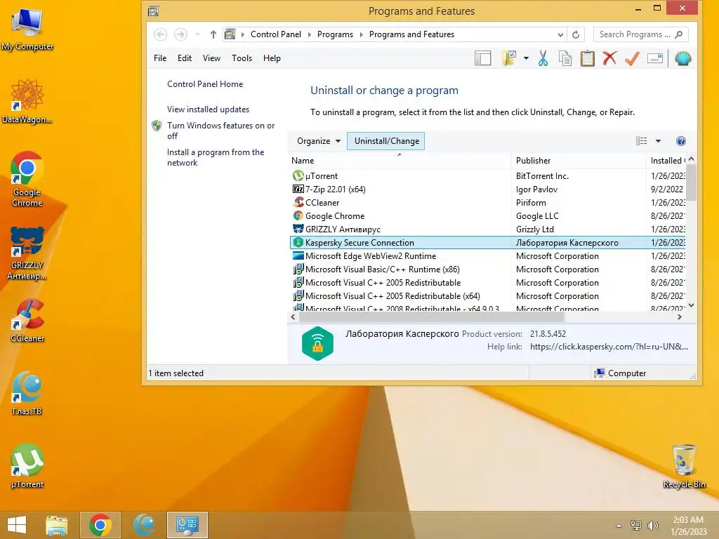Viewport: 719px width, 539px height.
Task: Open the folder options dropdown arrow
Action: pyautogui.click(x=526, y=58)
